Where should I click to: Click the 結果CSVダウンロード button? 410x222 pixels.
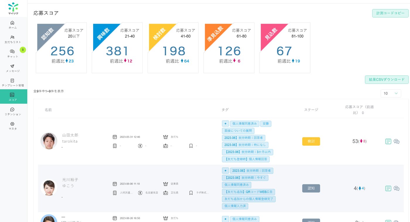coord(387,80)
